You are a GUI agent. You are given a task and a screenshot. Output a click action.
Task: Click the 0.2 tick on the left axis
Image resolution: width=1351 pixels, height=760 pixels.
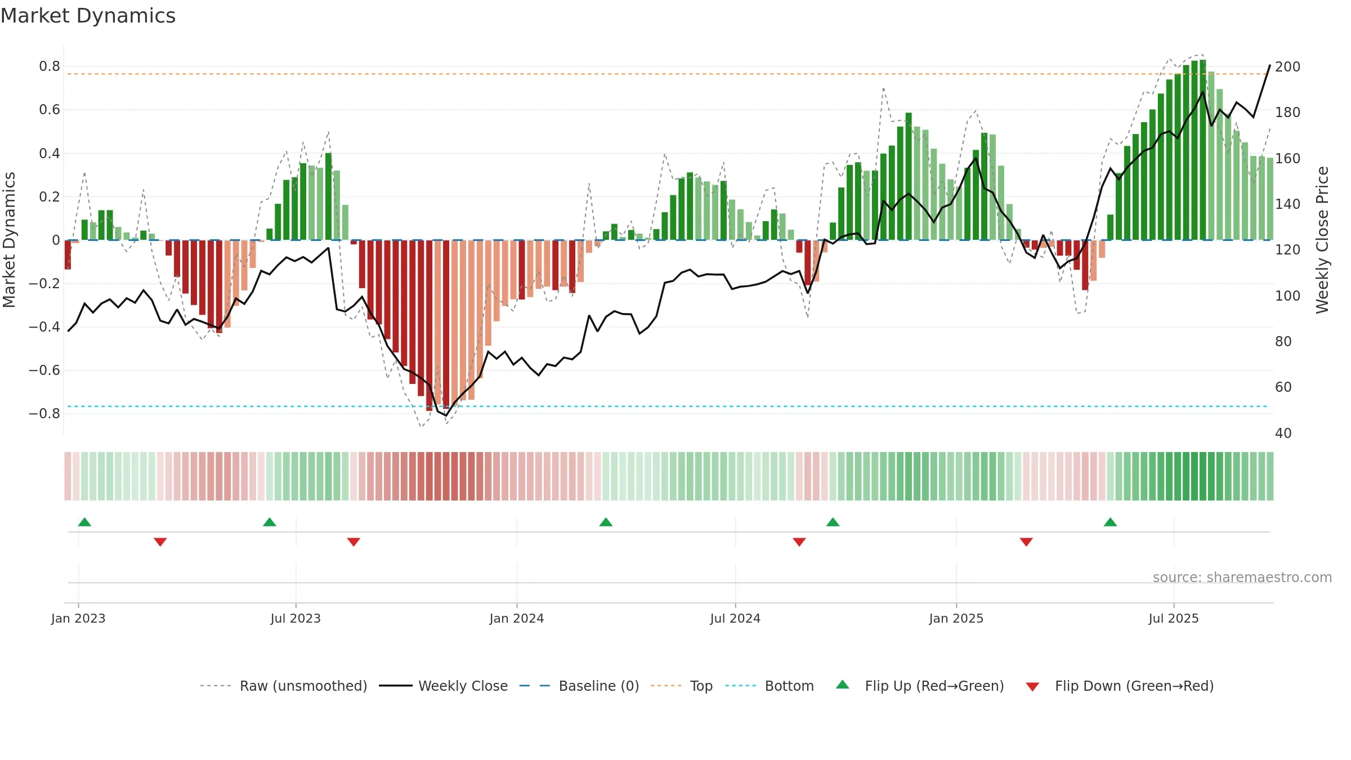click(x=50, y=196)
